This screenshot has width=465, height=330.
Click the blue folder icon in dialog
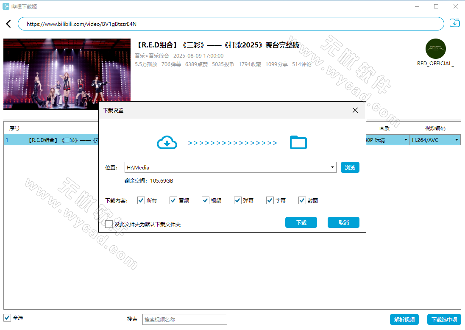pyautogui.click(x=298, y=143)
